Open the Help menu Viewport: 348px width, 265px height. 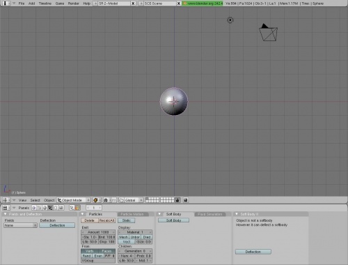[86, 3]
